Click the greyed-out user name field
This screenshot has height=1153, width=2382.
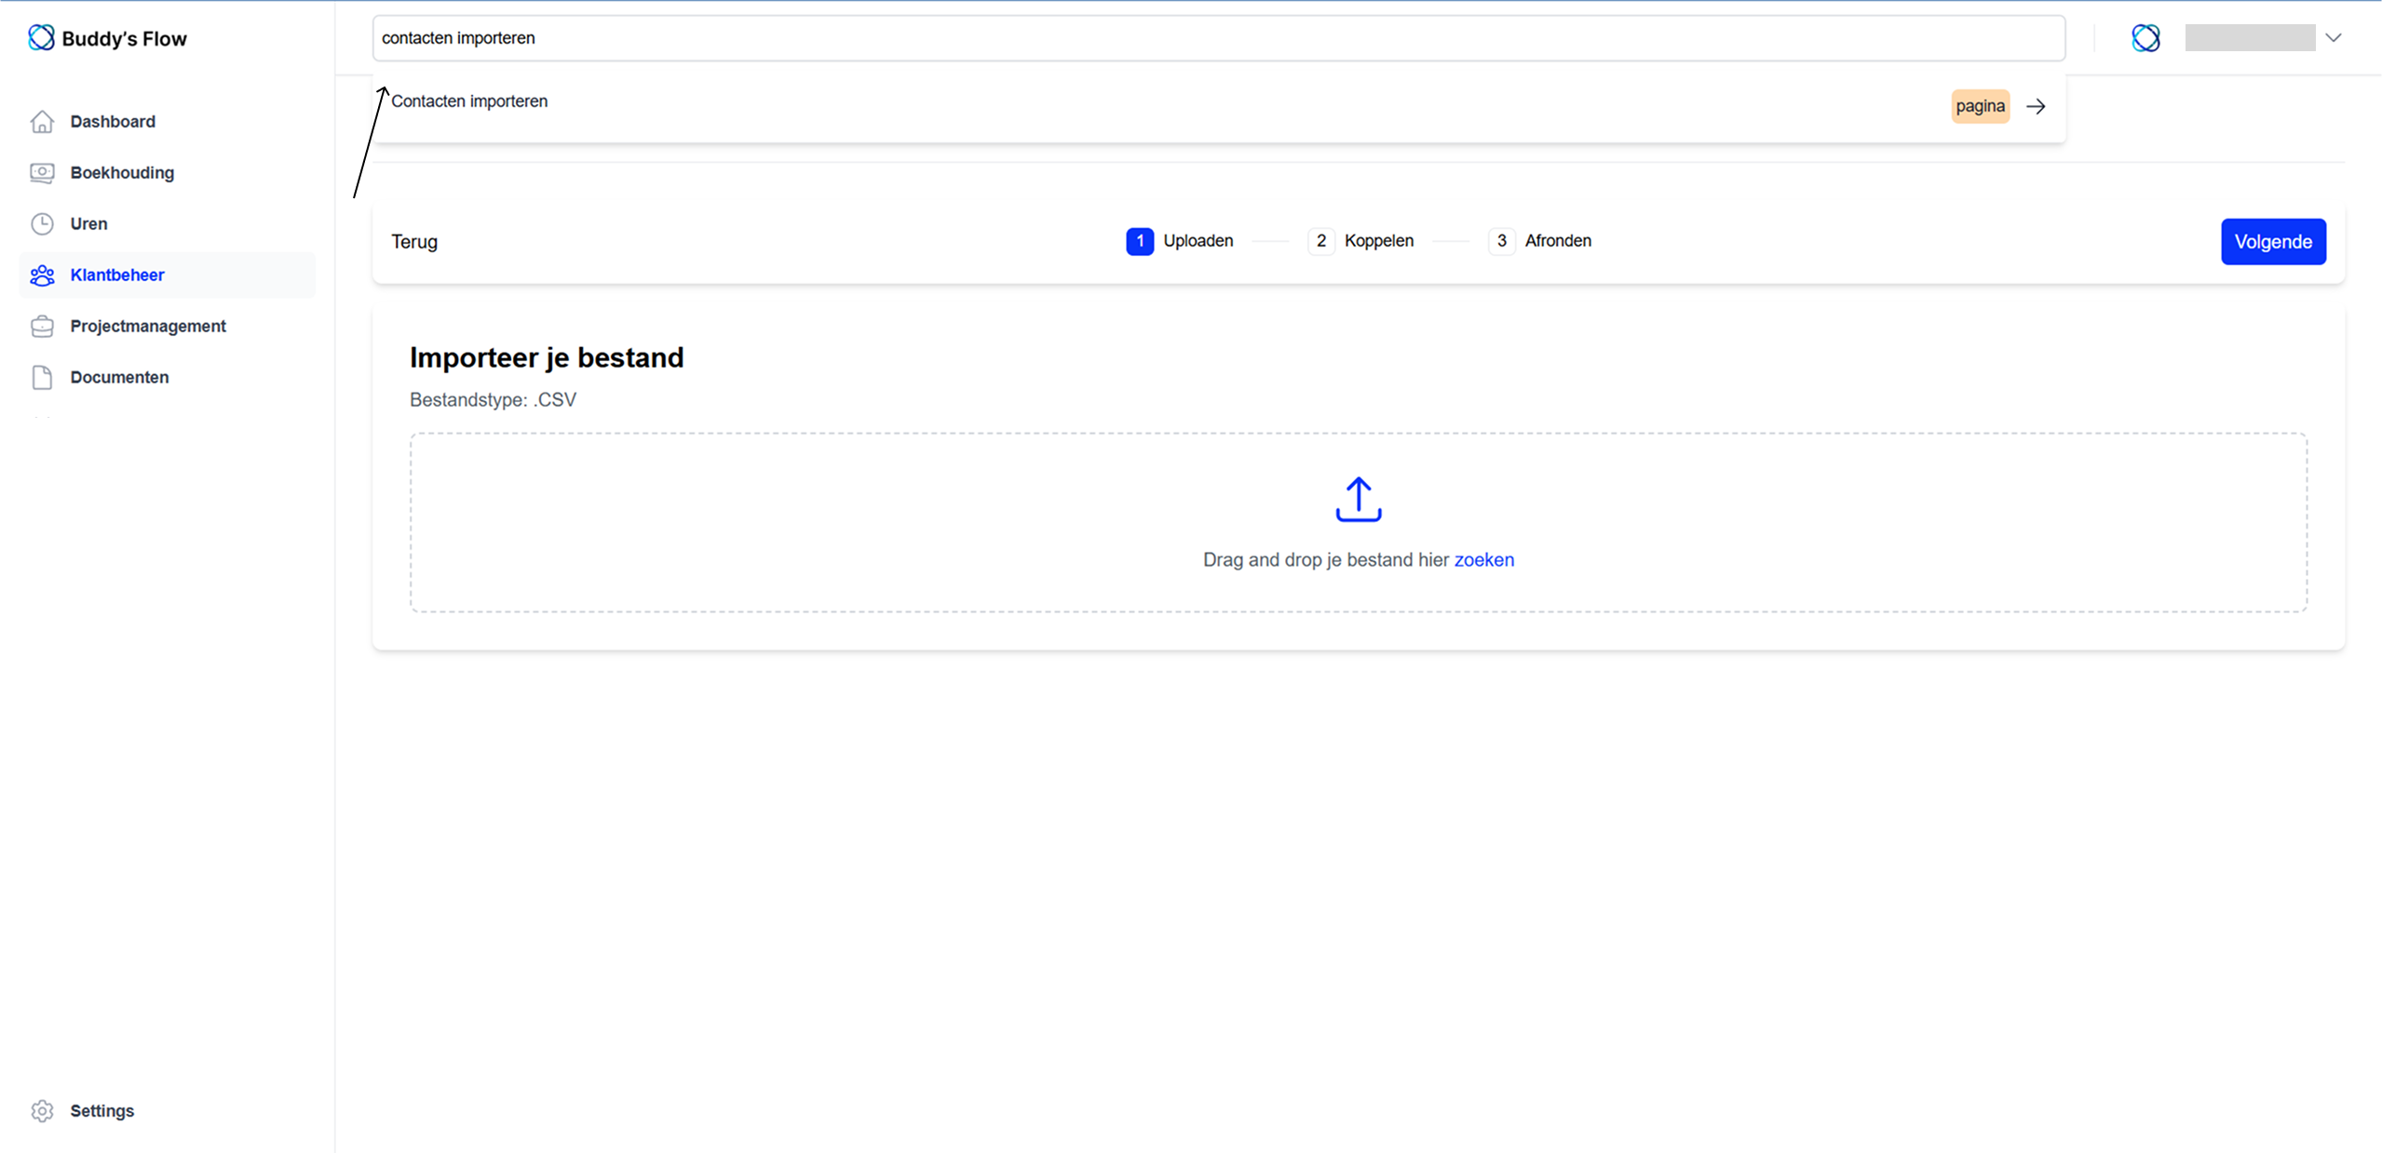click(x=2250, y=38)
